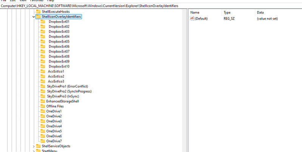Select the Offline Files key name
This screenshot has height=152, width=302.
55,106
